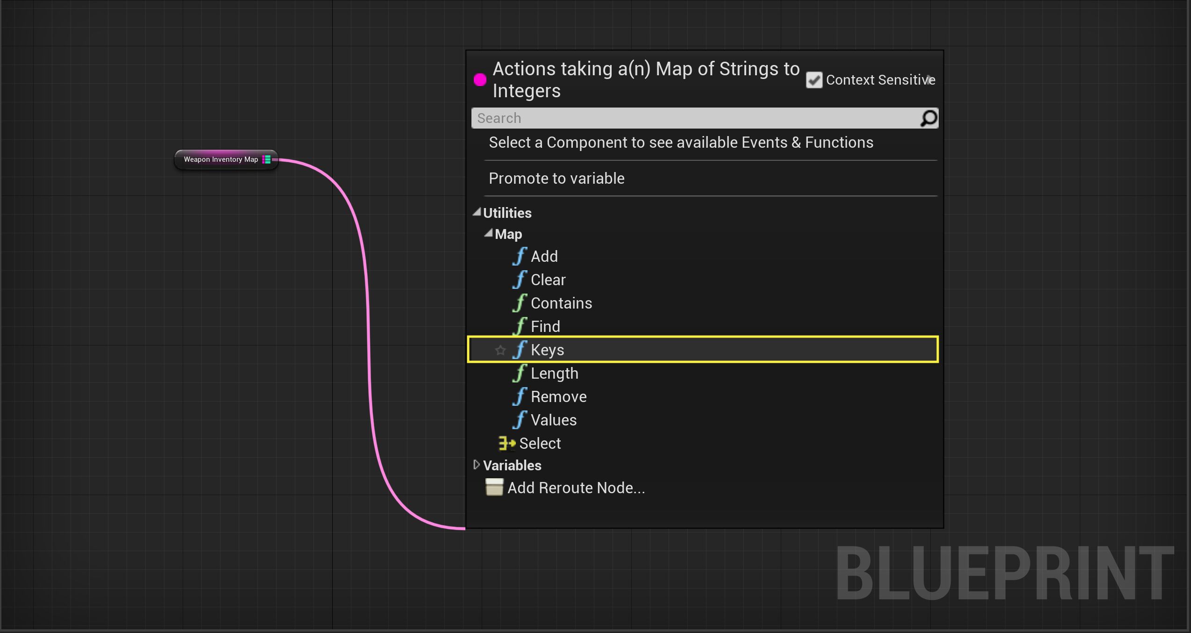Click the favorite star next to Keys
Image resolution: width=1191 pixels, height=633 pixels.
coord(500,350)
